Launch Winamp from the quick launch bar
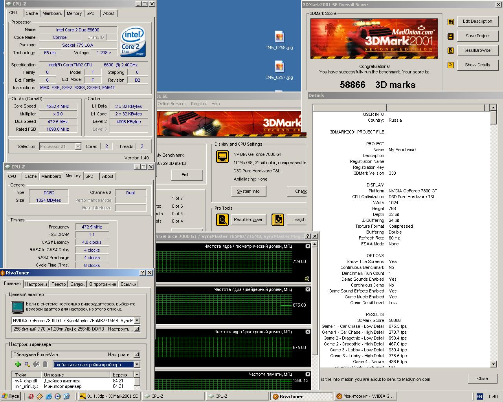 pyautogui.click(x=40, y=397)
